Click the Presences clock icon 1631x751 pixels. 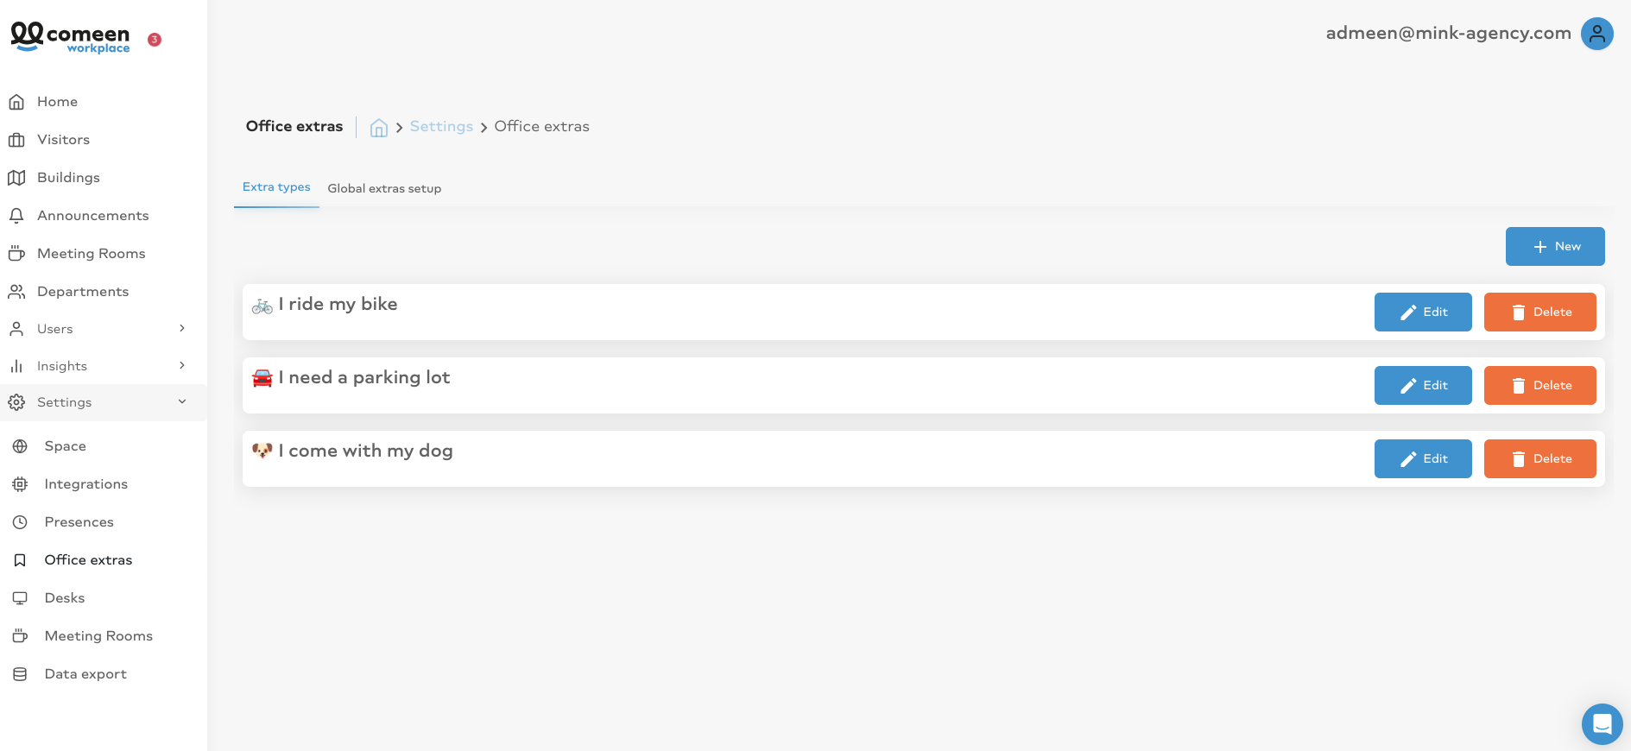point(20,522)
